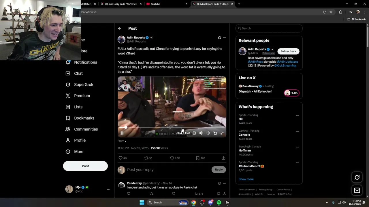
Task: Open the Hill trending topic
Action: pos(269,119)
